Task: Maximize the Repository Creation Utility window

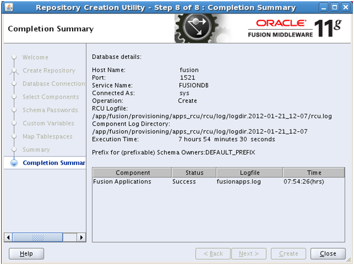Action: 335,7
